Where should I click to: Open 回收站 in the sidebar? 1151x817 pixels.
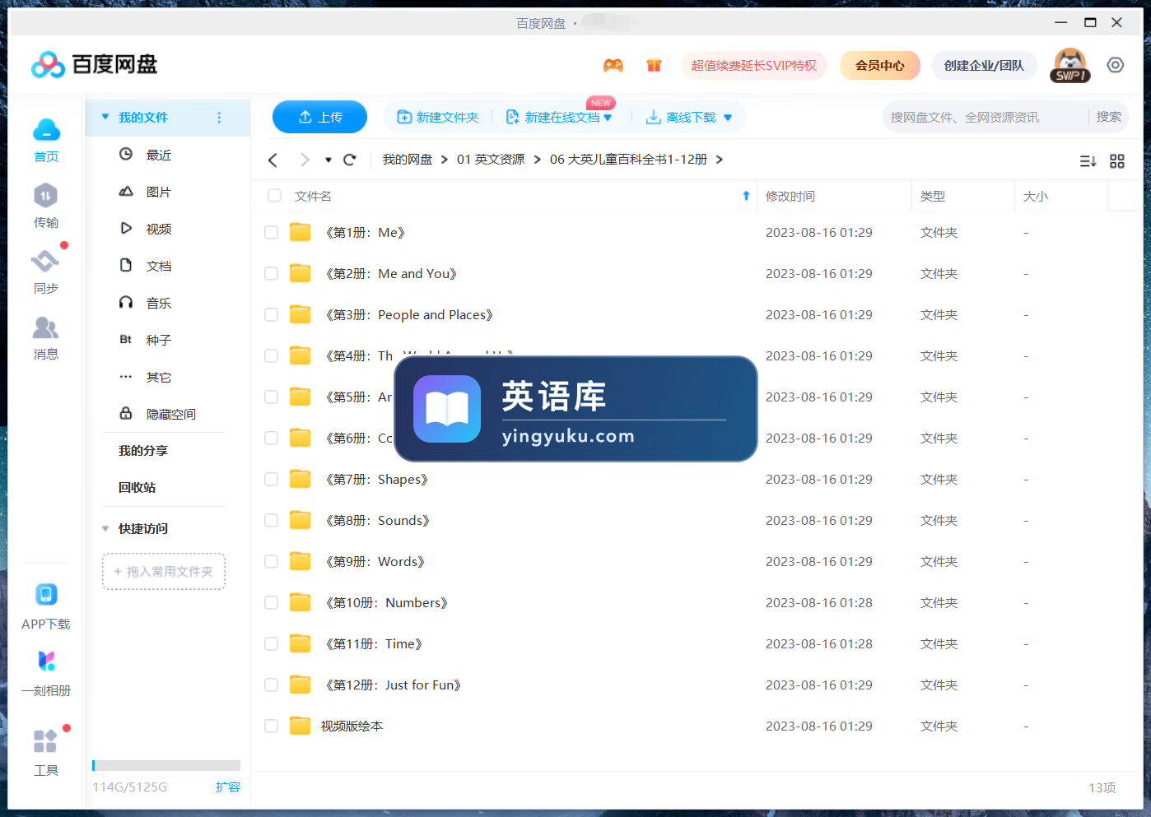click(137, 487)
